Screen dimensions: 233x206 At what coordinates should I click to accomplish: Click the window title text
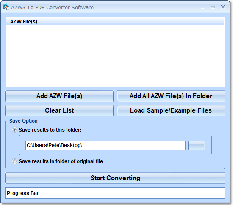point(52,8)
